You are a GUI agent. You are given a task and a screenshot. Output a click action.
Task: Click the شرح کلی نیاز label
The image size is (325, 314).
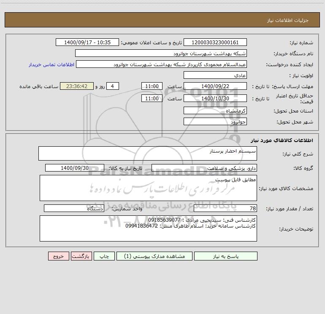click(298, 154)
